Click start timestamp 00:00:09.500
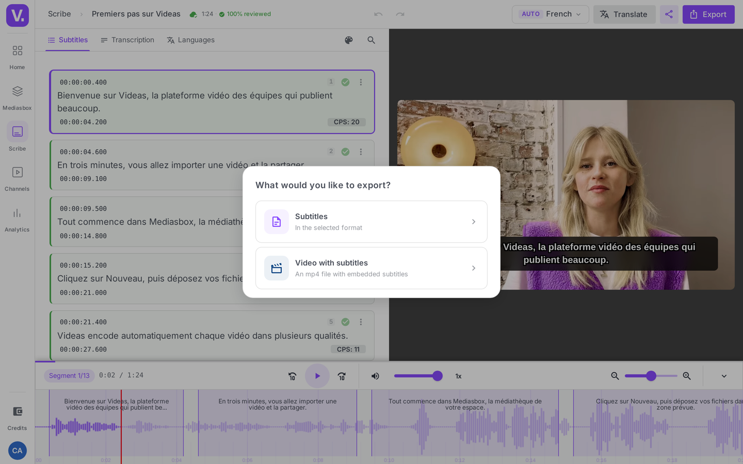Image resolution: width=743 pixels, height=464 pixels. pos(83,209)
